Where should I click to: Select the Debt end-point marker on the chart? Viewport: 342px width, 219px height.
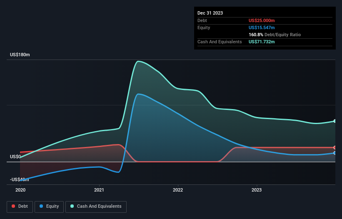(335, 147)
